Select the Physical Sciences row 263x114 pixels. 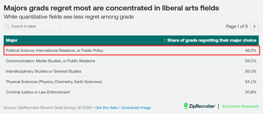pyautogui.click(x=131, y=82)
